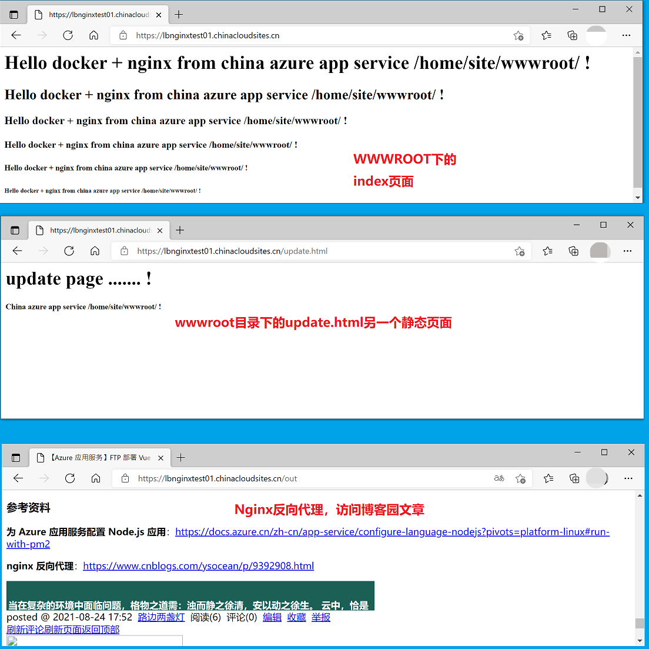Open tab actions menu in the topmost window
Screen dimensions: 649x649
pyautogui.click(x=14, y=15)
